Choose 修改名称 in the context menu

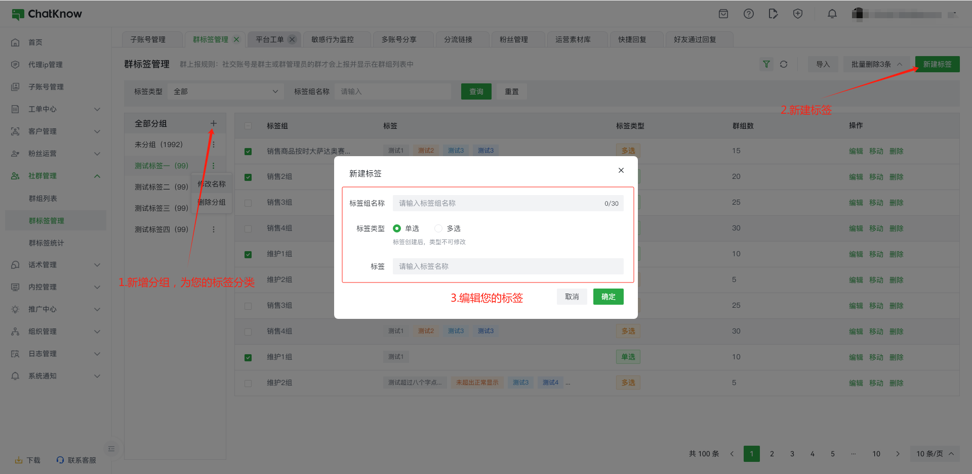coord(212,184)
